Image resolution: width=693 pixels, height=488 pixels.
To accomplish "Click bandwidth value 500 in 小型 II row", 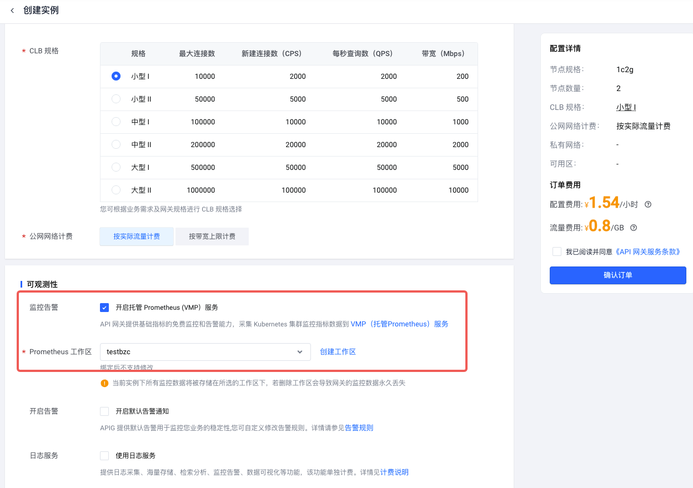I will (x=463, y=99).
